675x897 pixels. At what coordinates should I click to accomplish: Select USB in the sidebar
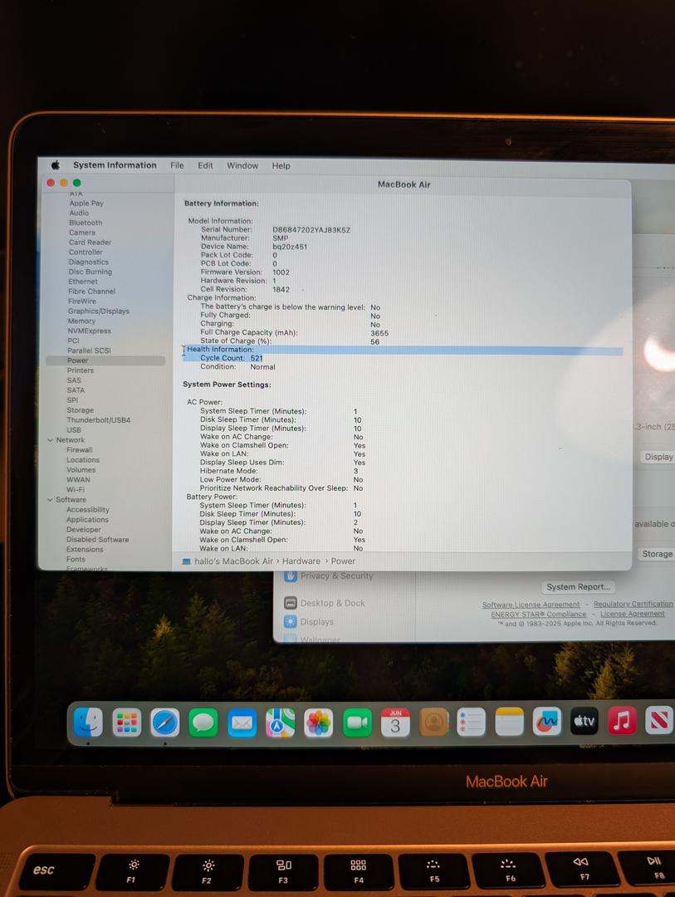click(74, 430)
